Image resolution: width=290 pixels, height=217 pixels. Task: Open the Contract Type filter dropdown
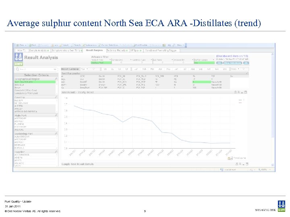pyautogui.click(x=151, y=60)
